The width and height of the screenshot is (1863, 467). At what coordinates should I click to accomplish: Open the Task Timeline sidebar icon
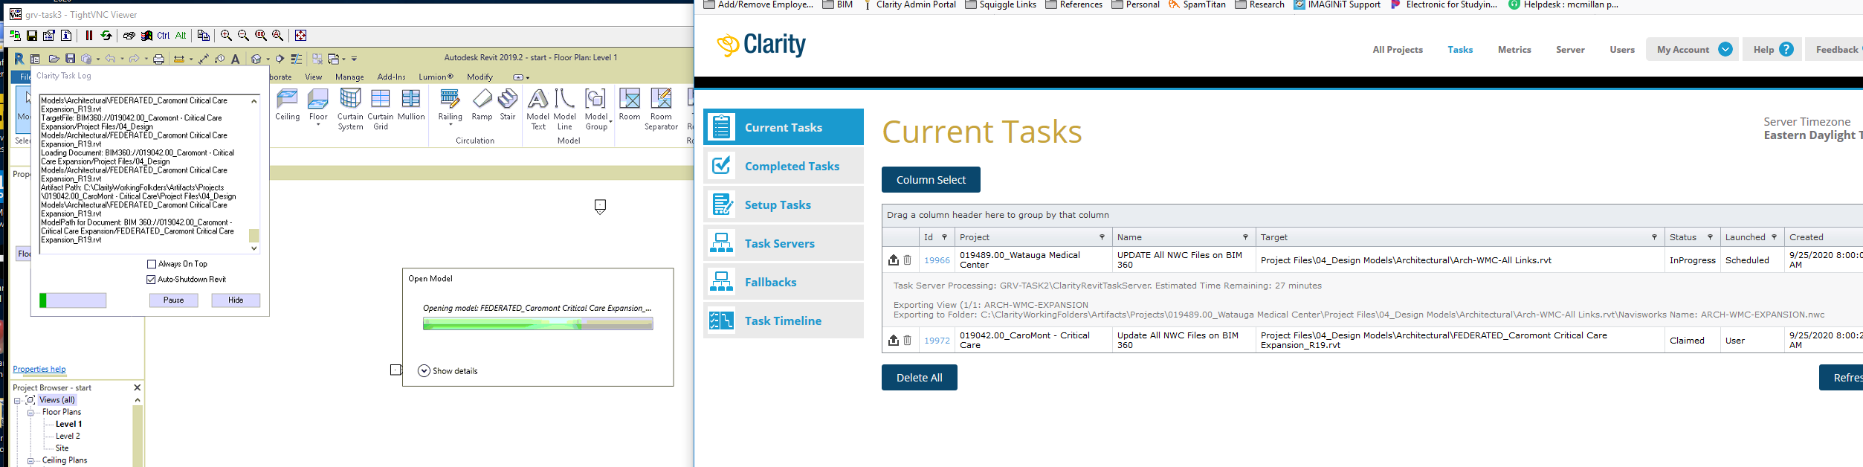[x=721, y=321]
